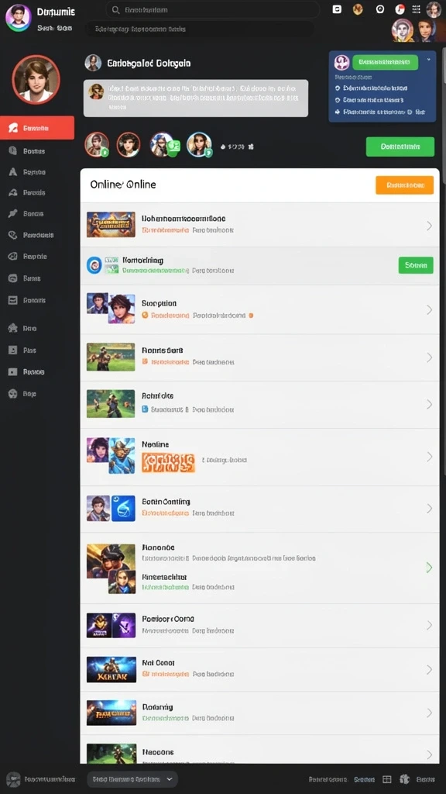Click the purple round icon in blue card
Viewport: 446px width, 794px height.
click(341, 62)
